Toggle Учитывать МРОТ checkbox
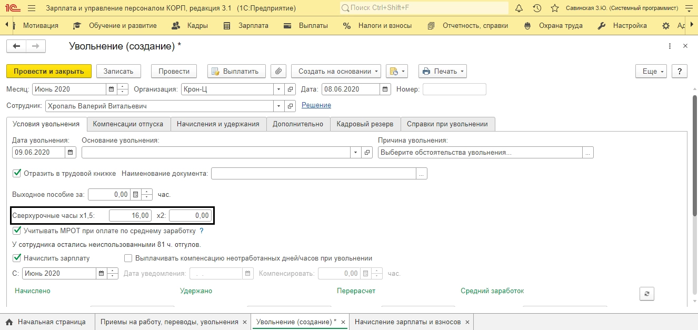The width and height of the screenshot is (698, 330). (17, 231)
